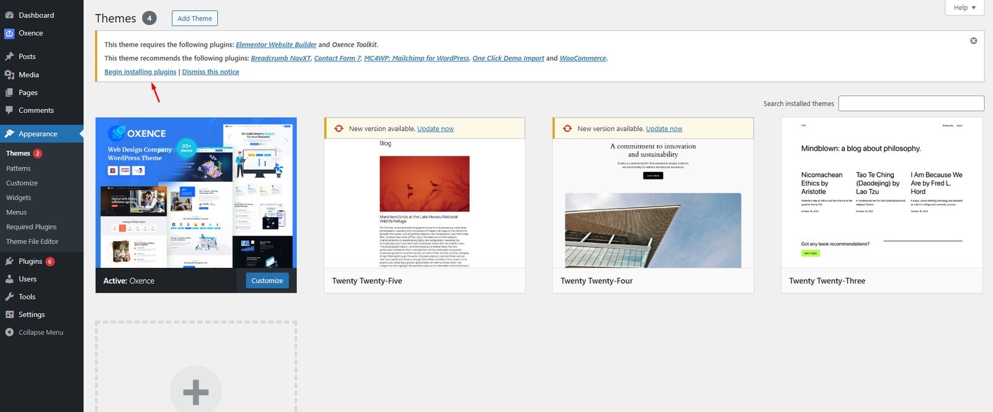Click Begin installing plugins link

pyautogui.click(x=140, y=72)
